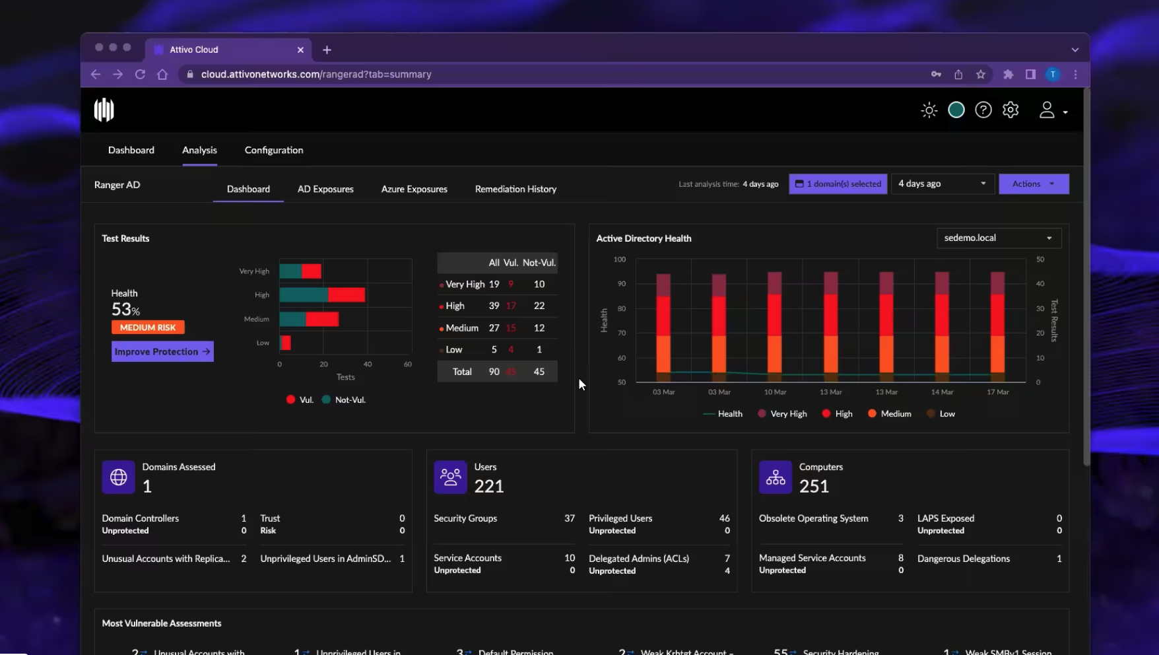The image size is (1159, 655).
Task: Switch to the Analysis top tab
Action: (x=199, y=151)
